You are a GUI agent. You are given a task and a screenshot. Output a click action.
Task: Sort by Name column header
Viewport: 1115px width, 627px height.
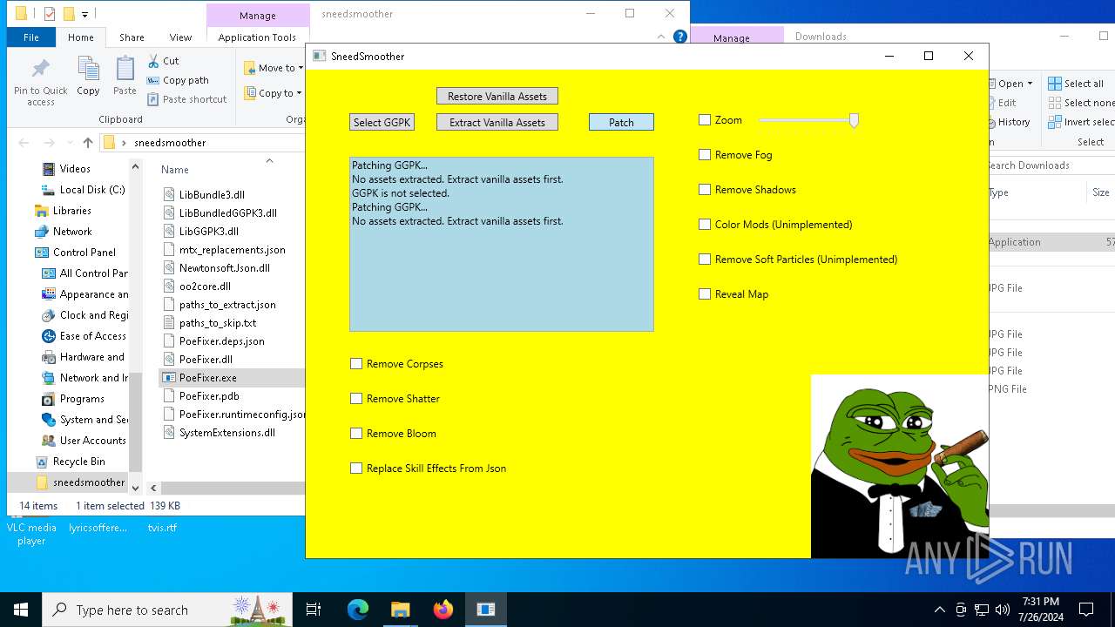(x=175, y=170)
